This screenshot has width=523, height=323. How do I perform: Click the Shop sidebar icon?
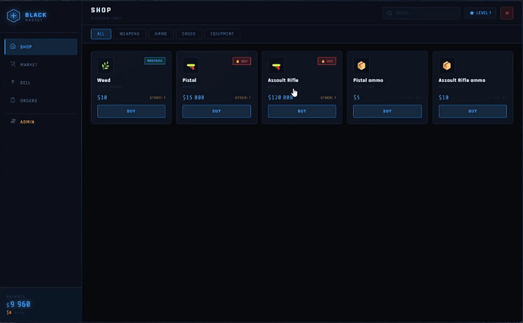point(13,46)
